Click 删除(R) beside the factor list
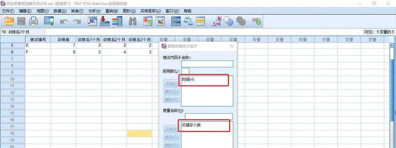The image size is (396, 148). tap(171, 99)
